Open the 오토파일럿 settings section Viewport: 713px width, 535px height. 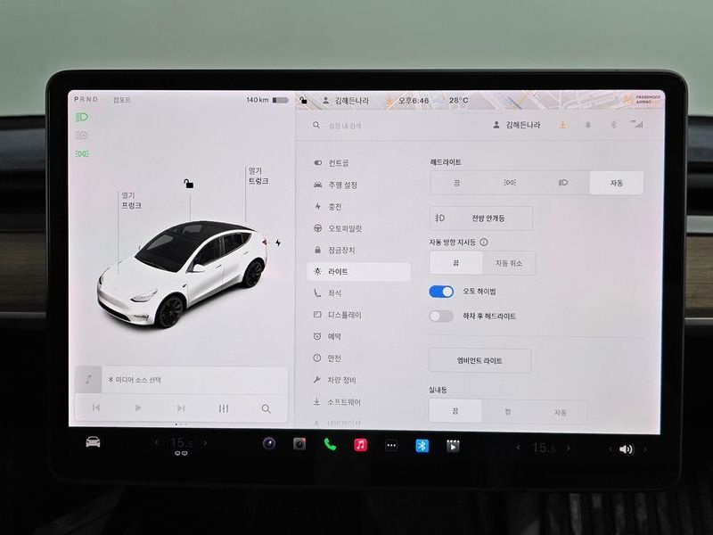click(345, 228)
